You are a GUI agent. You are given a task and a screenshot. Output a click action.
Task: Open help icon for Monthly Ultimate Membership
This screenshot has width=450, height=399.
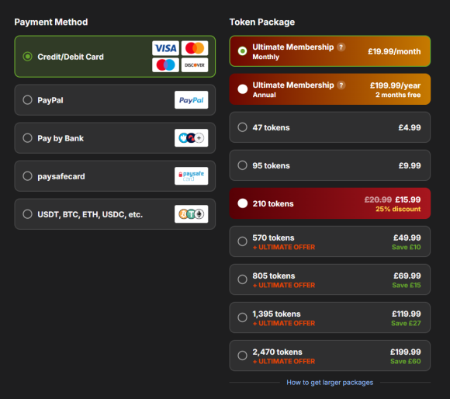coord(341,47)
